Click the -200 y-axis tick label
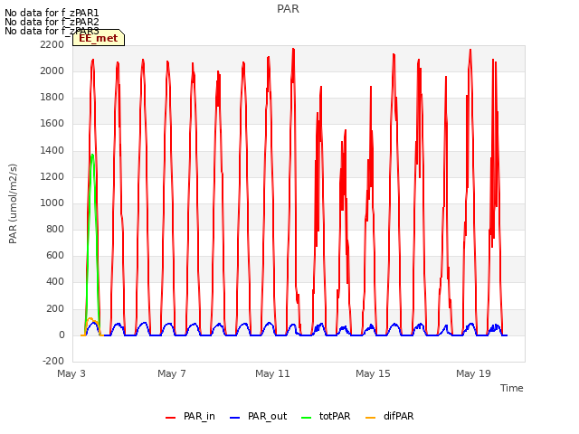 pos(53,361)
